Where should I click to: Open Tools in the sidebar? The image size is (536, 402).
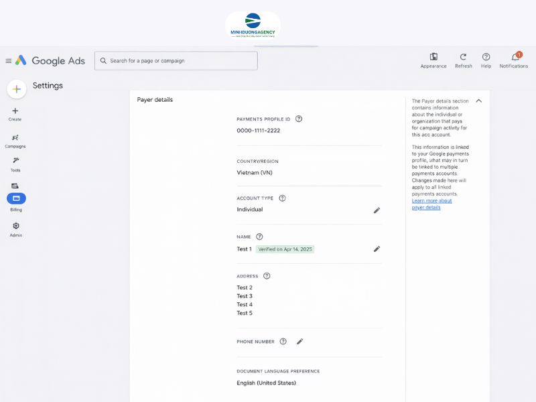(15, 161)
